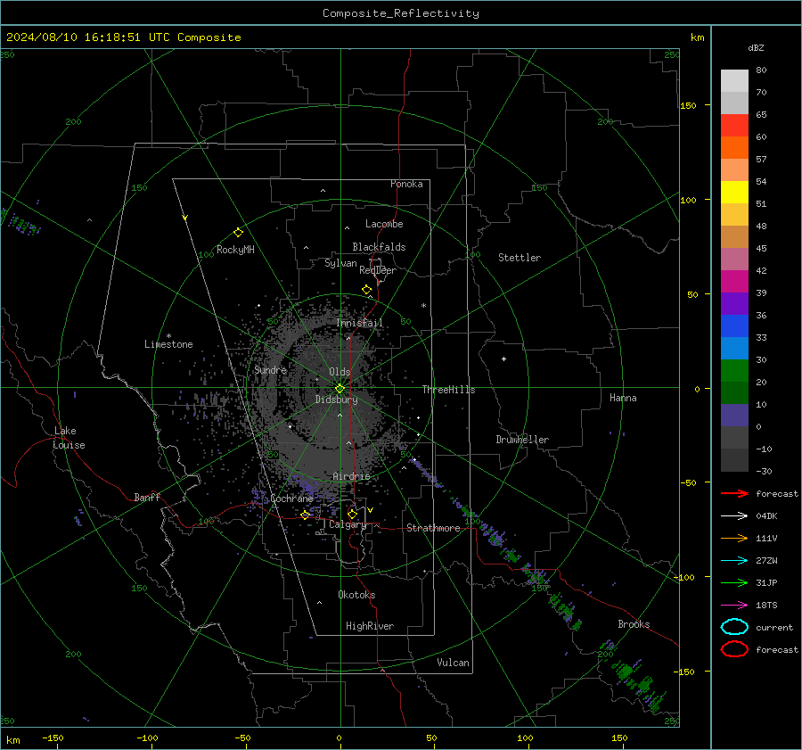This screenshot has width=802, height=750.
Task: Click the Hanna town label
Action: click(x=623, y=398)
